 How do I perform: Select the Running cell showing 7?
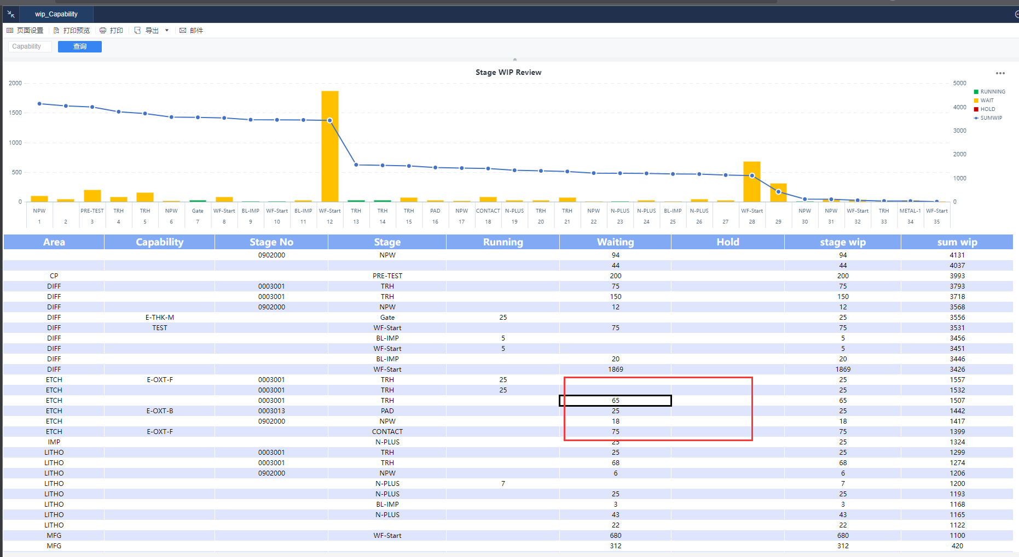[x=503, y=484]
